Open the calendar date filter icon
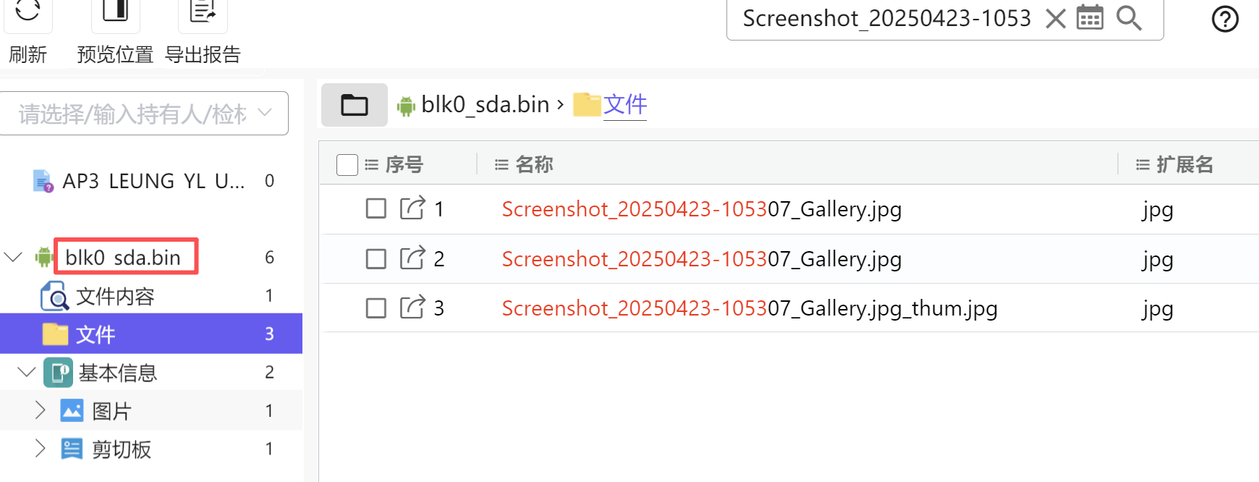This screenshot has width=1259, height=482. [x=1090, y=18]
